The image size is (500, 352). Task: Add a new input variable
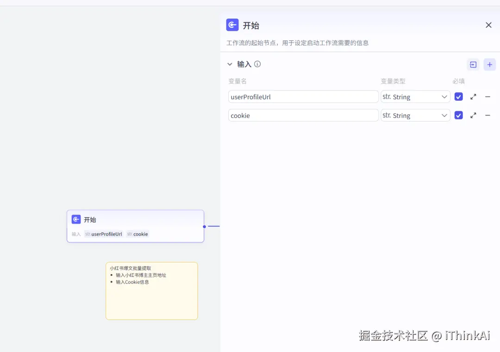coord(489,64)
